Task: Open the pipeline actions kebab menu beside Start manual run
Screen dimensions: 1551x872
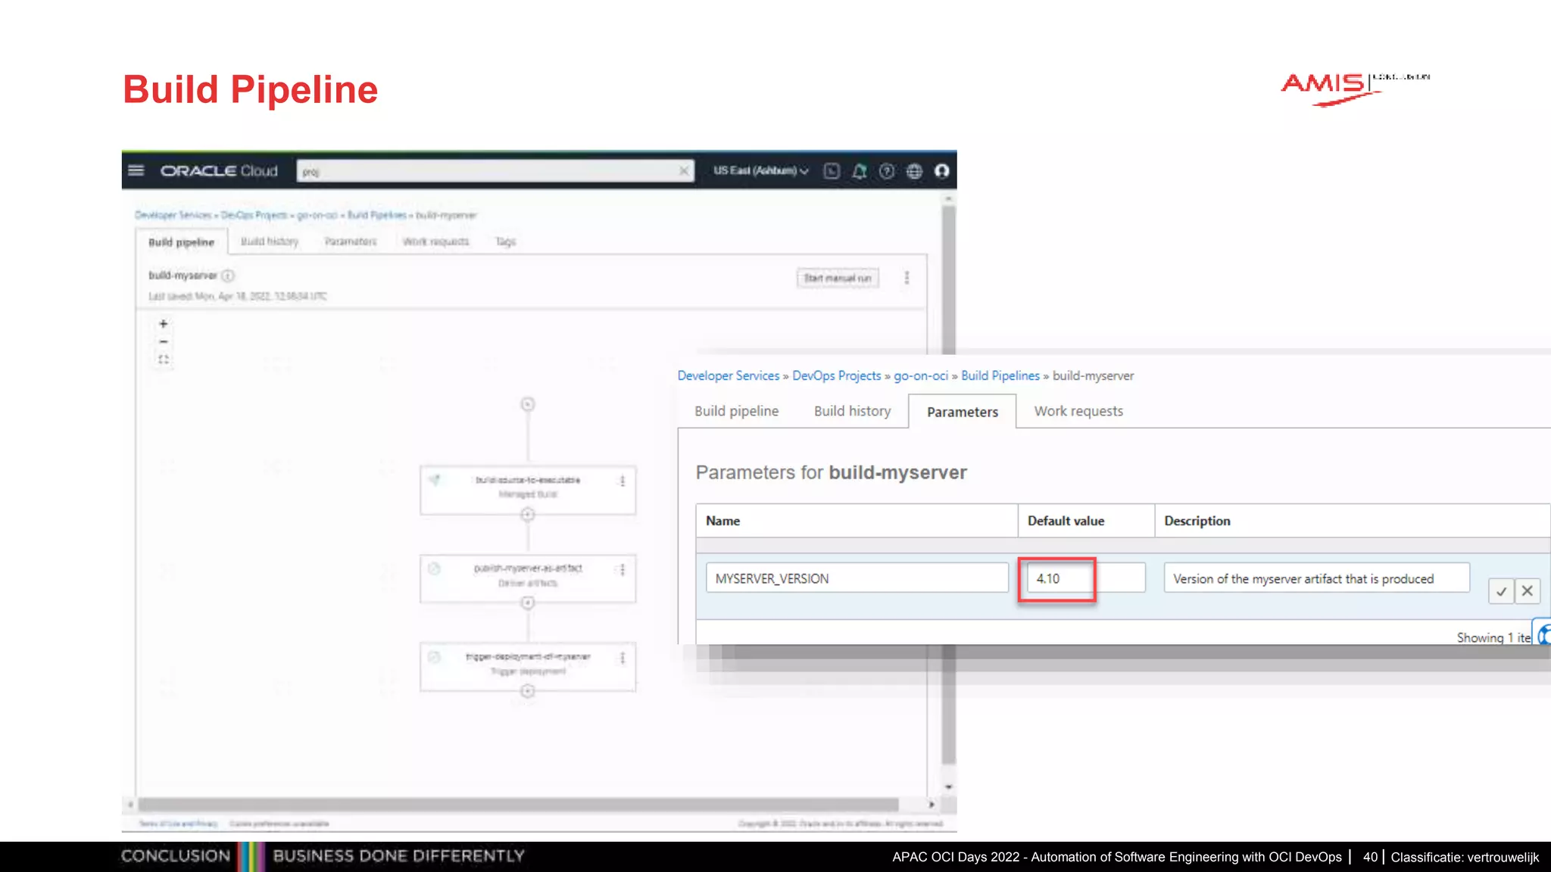Action: [x=907, y=278]
